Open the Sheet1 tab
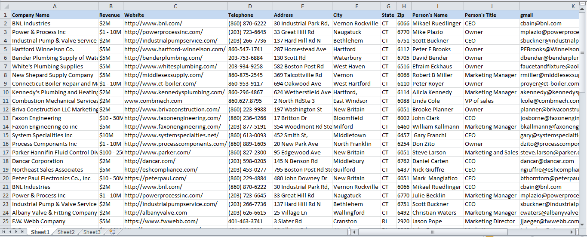 [40, 232]
